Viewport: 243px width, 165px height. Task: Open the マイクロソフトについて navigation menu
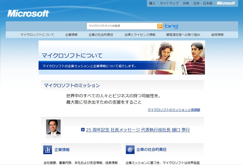37,35
